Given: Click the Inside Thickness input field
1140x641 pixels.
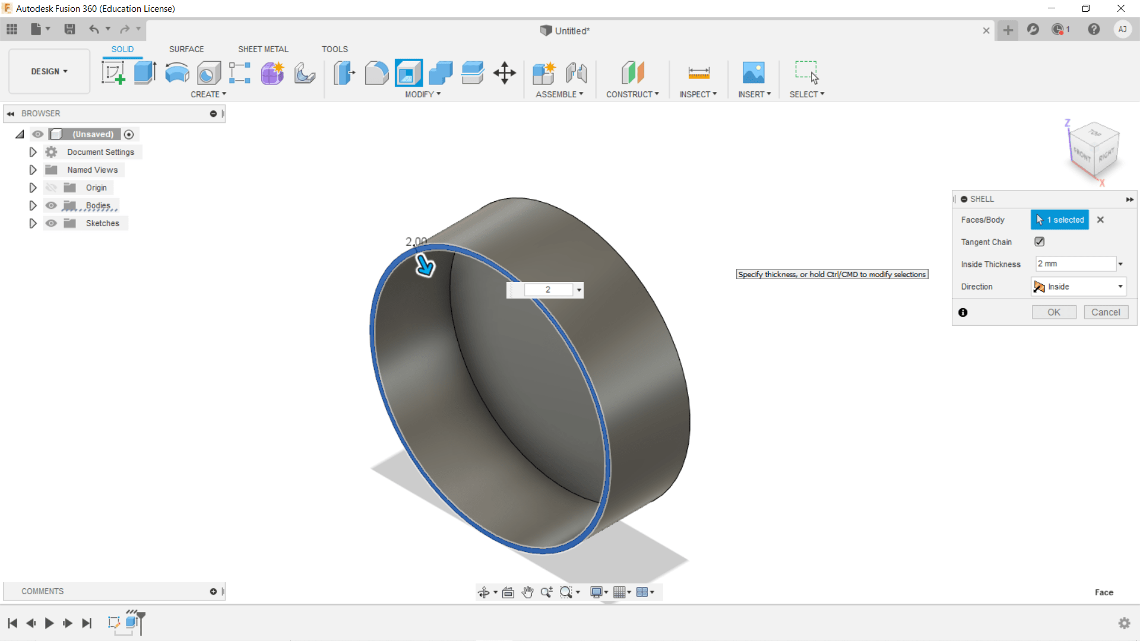Looking at the screenshot, I should (1075, 264).
